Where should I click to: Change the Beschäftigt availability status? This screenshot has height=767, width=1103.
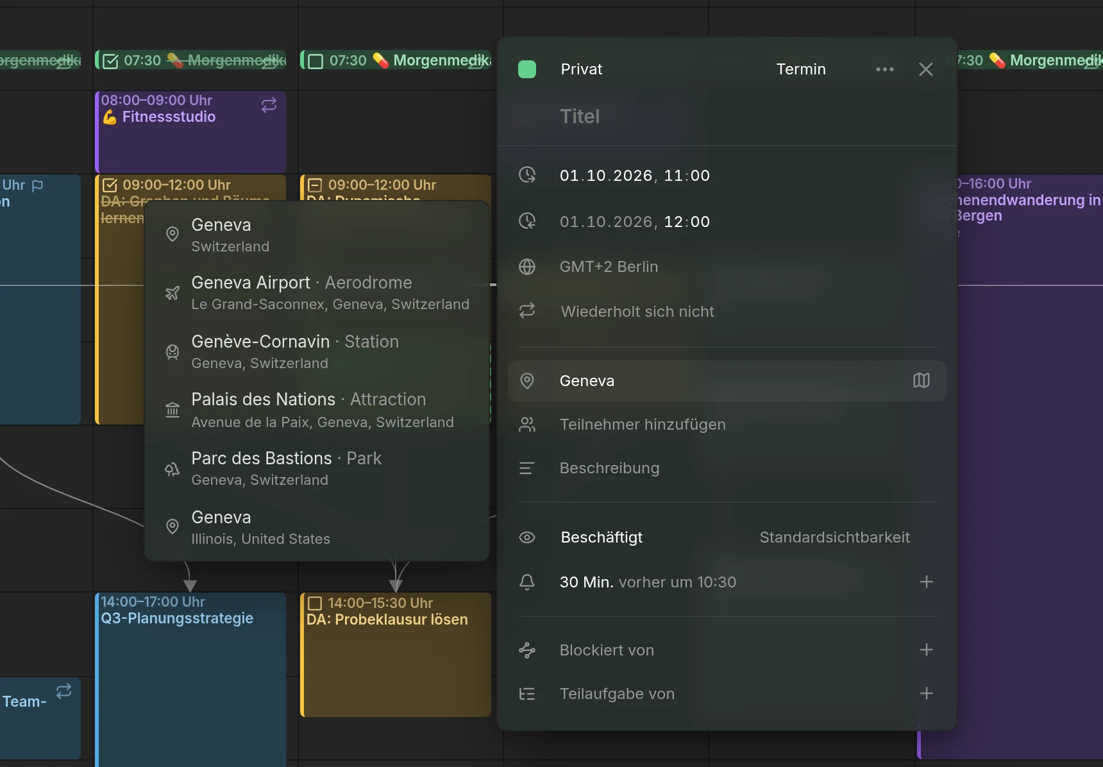tap(602, 537)
